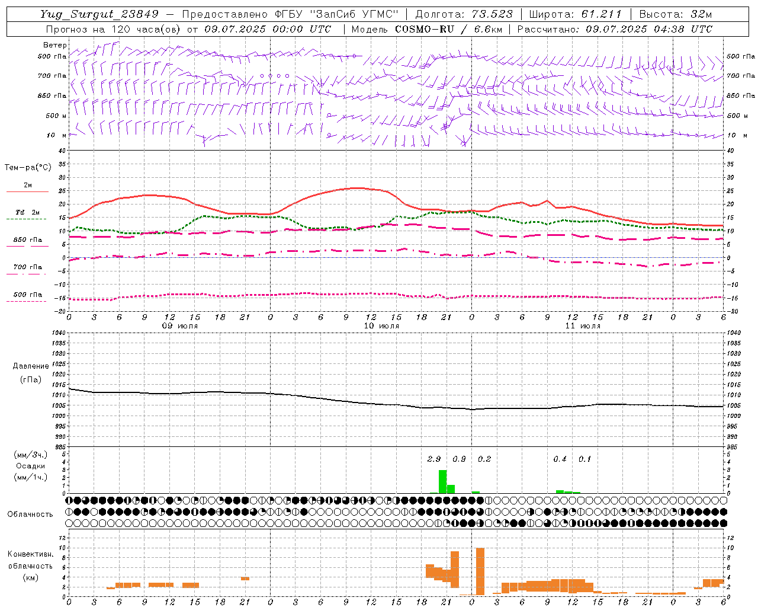Select the model name COSMO-RU / 6.6км
This screenshot has width=758, height=607.
tap(448, 29)
